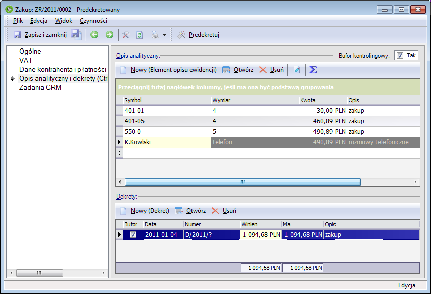Click the green application icon in title bar
Viewport: 431px width, 294px height.
click(9, 9)
